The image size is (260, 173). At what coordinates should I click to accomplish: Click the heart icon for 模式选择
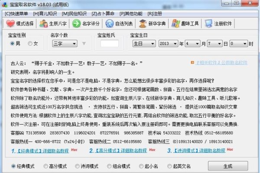10,23
